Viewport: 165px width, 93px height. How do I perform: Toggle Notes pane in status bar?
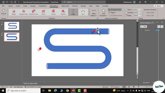coord(105,87)
